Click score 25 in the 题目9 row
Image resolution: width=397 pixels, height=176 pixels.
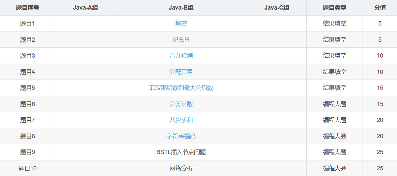click(380, 152)
